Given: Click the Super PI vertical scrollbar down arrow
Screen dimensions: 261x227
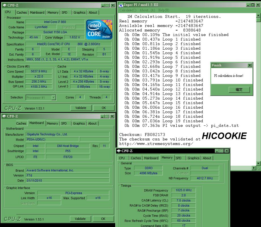Looking at the screenshot, I should 258,163.
